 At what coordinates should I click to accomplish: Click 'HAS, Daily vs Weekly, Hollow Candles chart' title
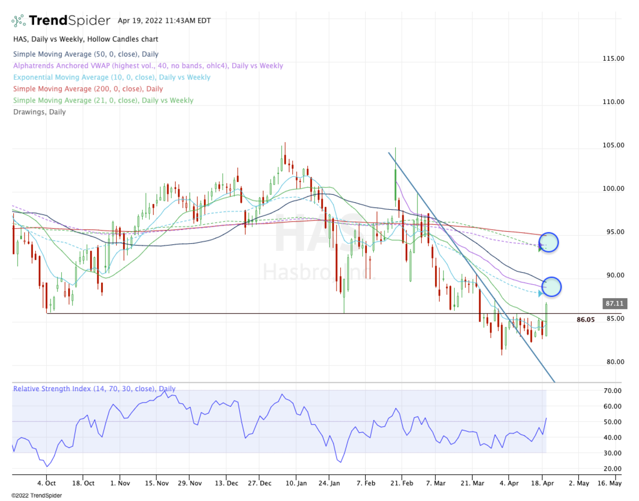pyautogui.click(x=85, y=39)
